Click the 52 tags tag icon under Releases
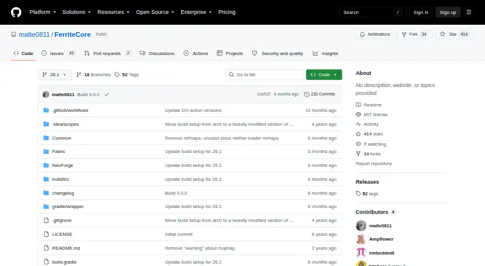 coord(358,194)
